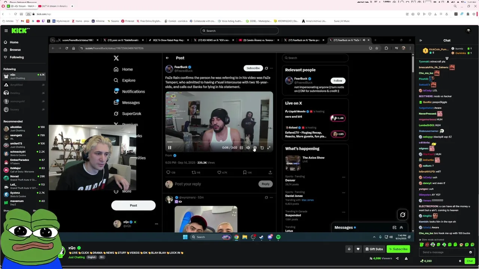
Task: Open Windows Start in streamed taskbar
Action: click(185, 237)
